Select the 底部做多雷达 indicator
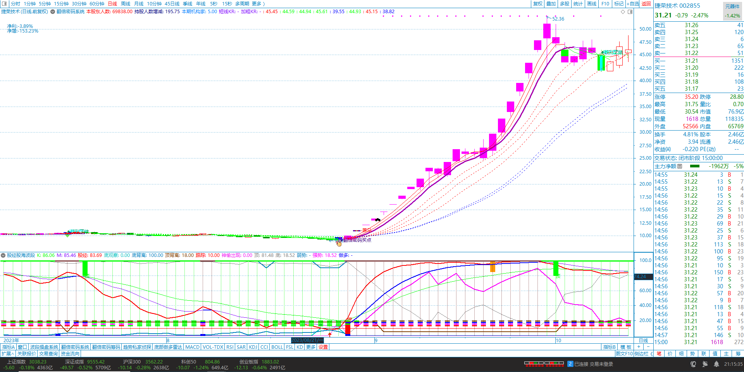The height and width of the screenshot is (372, 744). tap(168, 347)
